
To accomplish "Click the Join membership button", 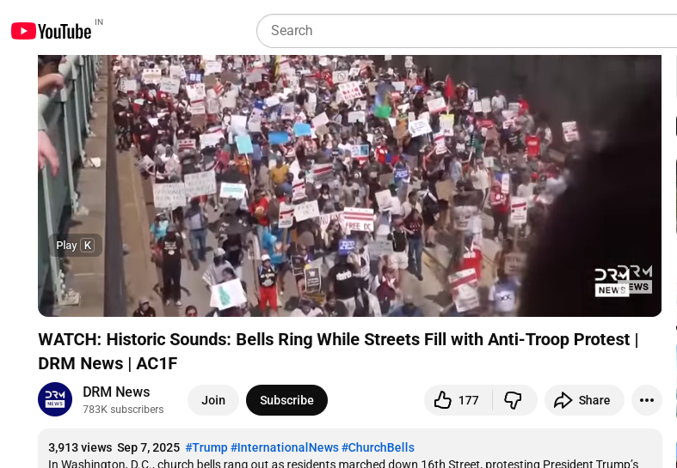I will [x=213, y=400].
